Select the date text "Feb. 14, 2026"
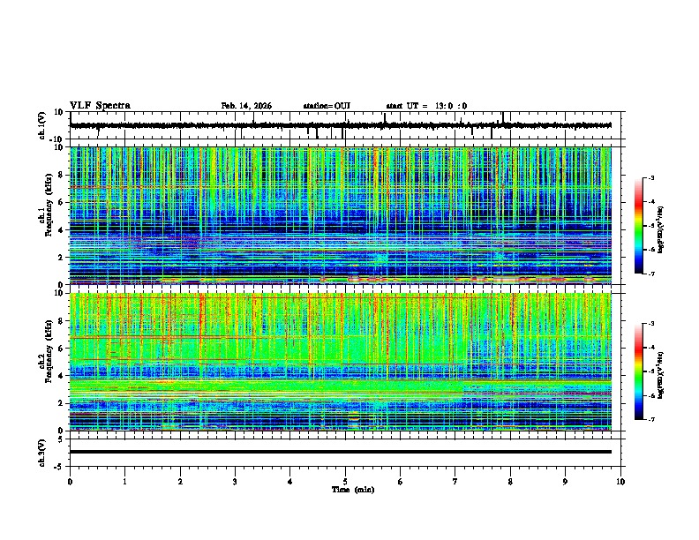The height and width of the screenshot is (540, 699). 246,106
